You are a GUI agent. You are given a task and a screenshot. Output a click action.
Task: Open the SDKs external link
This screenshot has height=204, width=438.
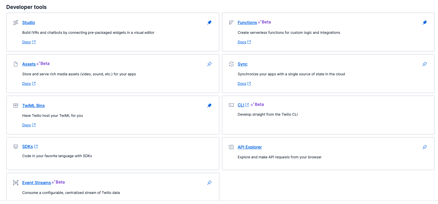(x=30, y=146)
